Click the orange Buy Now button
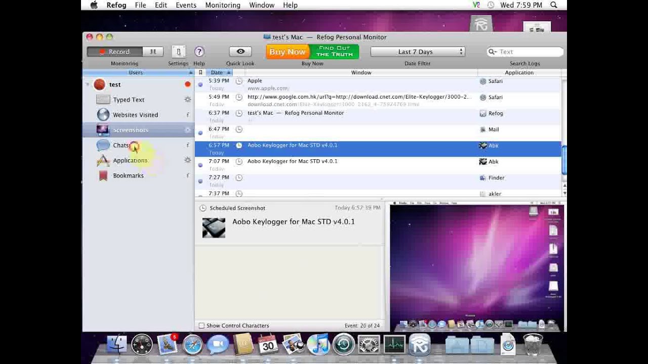This screenshot has height=364, width=648. pos(288,52)
